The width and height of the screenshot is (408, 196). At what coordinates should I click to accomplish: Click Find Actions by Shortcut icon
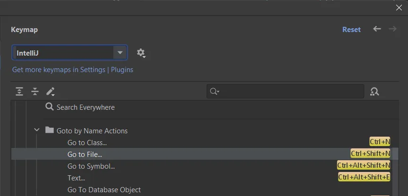(374, 91)
